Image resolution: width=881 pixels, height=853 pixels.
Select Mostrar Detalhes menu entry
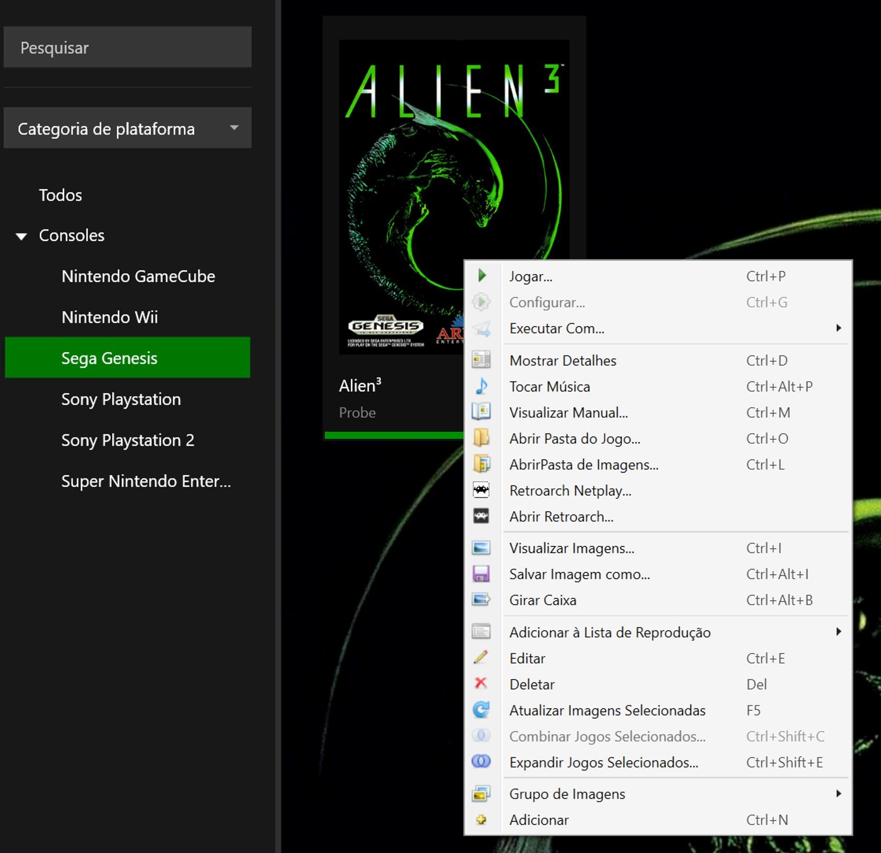tap(658, 360)
